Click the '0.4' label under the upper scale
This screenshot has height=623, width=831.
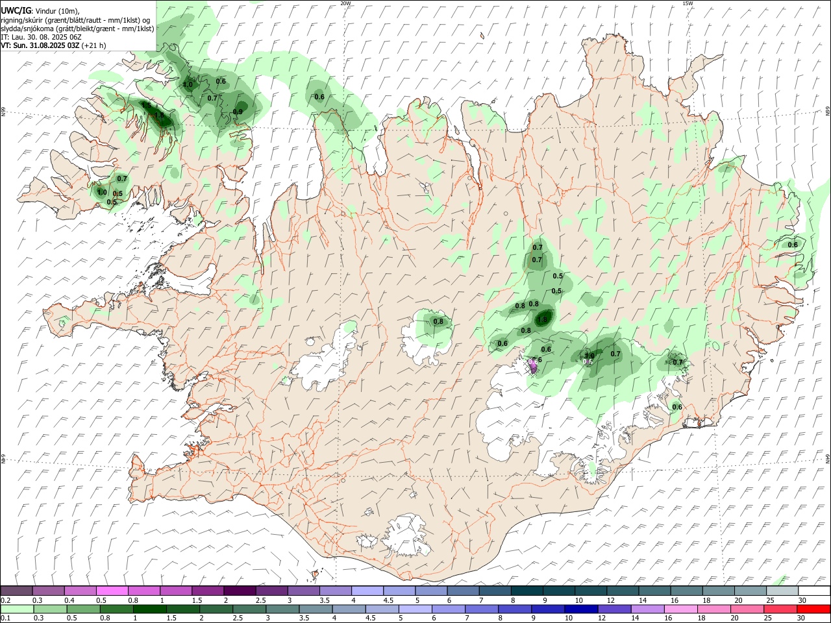point(69,600)
